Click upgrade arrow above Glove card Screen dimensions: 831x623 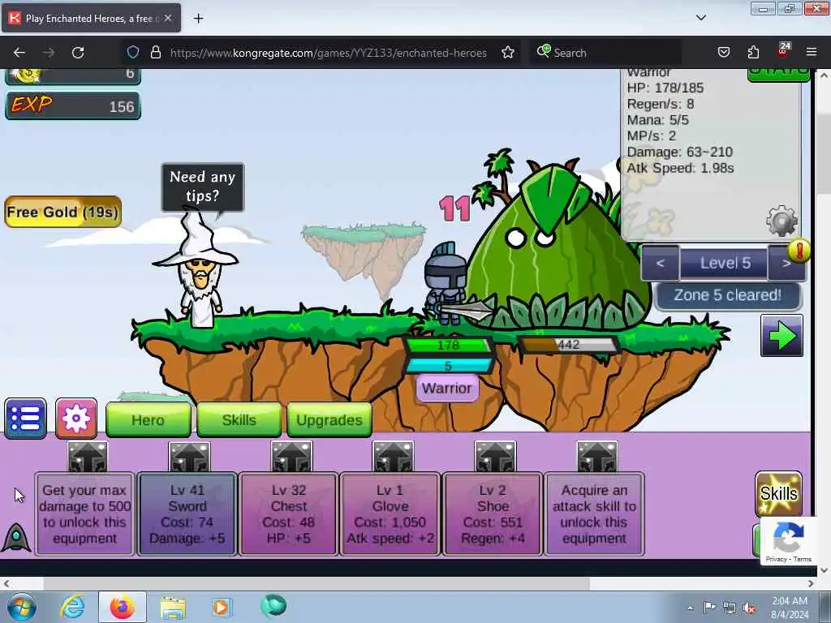[x=393, y=458]
